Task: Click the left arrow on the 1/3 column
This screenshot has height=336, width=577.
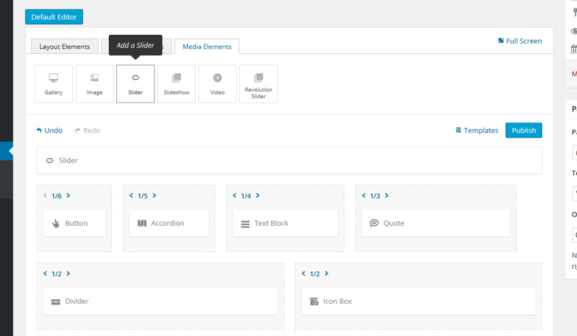Action: [364, 195]
